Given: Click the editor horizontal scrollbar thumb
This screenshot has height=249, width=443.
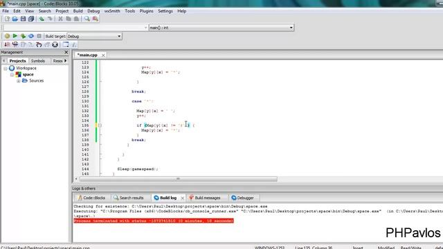Looking at the screenshot, I should 179,179.
